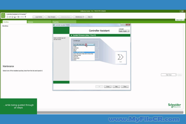Viewport: 186px width, 124px height.
Task: Choose the highlighted LMC 300C/400C/600C entry
Action: (x=84, y=52)
